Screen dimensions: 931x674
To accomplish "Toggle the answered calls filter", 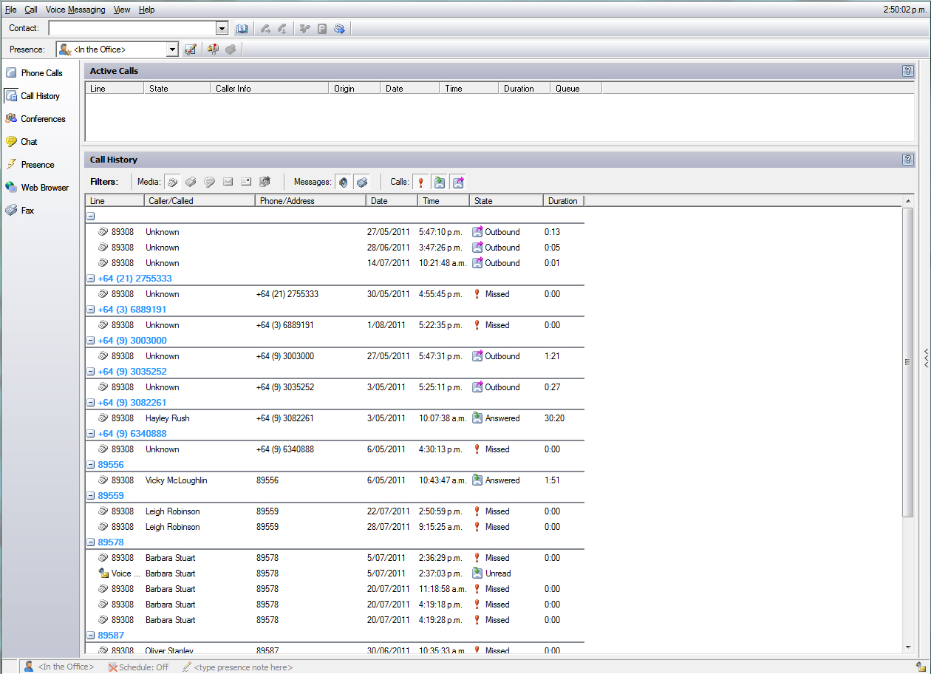I will tap(440, 182).
